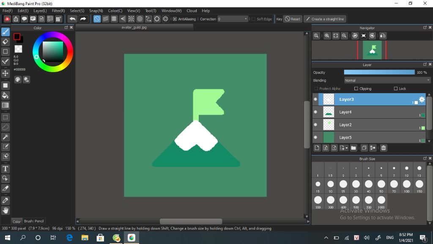
Task: Click the Navigator preview thumbnail
Action: [x=372, y=50]
